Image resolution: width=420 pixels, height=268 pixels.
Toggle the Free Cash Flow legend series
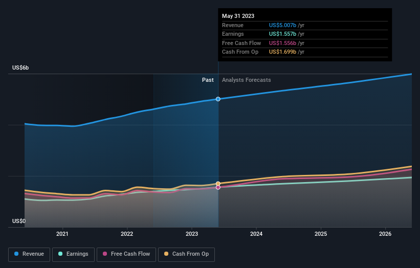coord(126,254)
